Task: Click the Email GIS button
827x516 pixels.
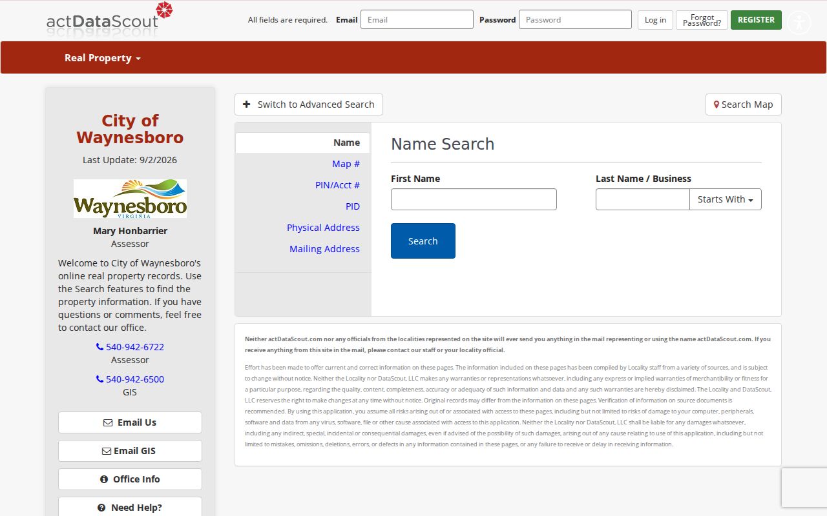Action: [130, 451]
